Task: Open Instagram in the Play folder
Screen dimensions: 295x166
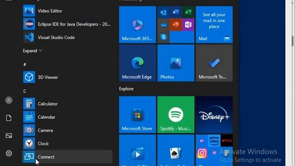Action: click(x=202, y=153)
